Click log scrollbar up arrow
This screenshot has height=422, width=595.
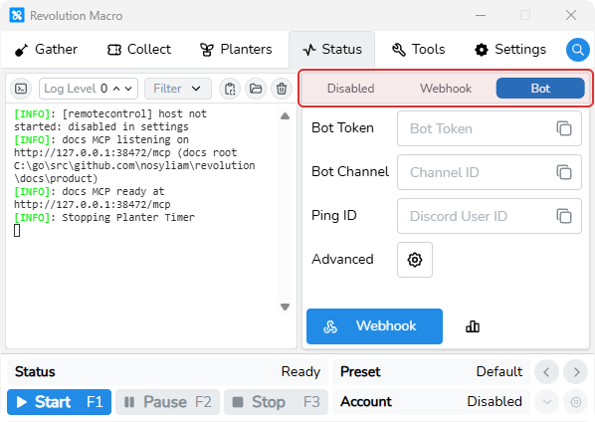285,116
